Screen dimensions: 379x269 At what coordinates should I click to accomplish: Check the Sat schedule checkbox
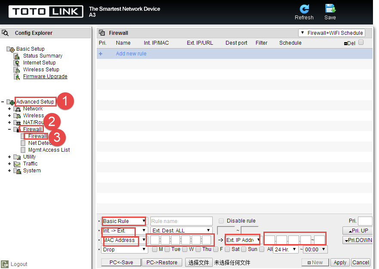[x=227, y=249]
